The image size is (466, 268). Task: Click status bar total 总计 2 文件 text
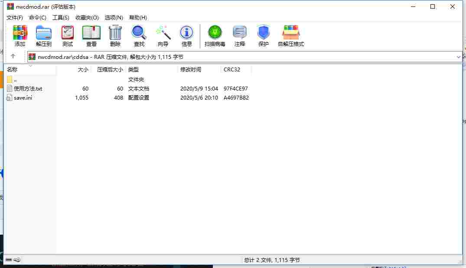[x=272, y=260]
